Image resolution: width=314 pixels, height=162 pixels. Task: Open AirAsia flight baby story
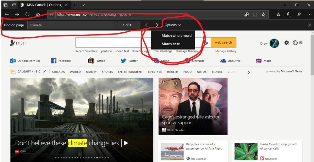tap(193, 151)
